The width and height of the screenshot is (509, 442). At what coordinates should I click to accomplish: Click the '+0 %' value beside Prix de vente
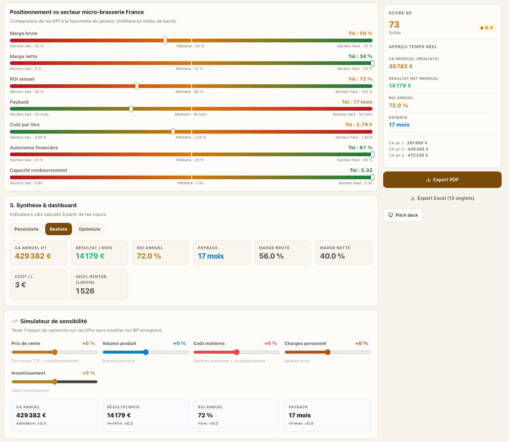88,343
